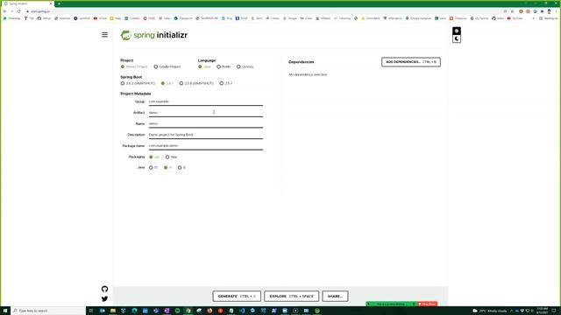Select War packaging
561x315 pixels.
pos(171,157)
